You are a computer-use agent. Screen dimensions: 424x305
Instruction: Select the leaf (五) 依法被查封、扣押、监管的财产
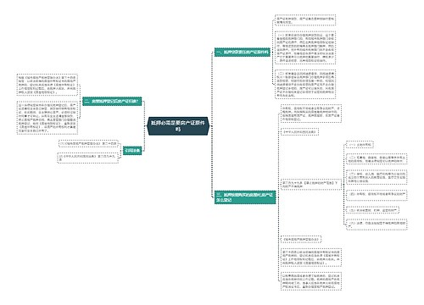coord(372,210)
